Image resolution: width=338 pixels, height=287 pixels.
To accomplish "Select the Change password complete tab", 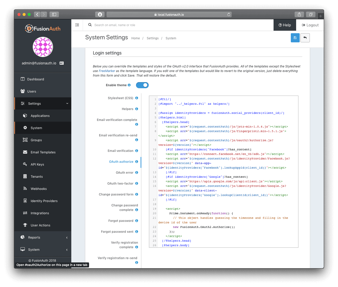I will point(125,208).
